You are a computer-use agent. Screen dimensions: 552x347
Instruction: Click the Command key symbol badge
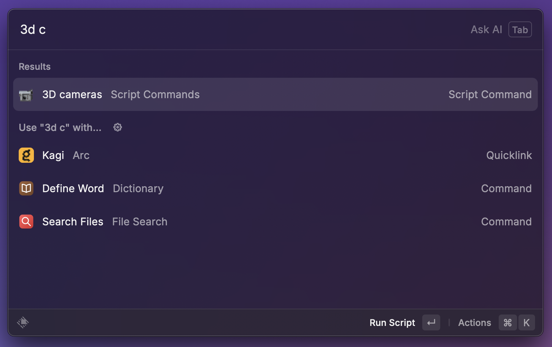pos(507,323)
